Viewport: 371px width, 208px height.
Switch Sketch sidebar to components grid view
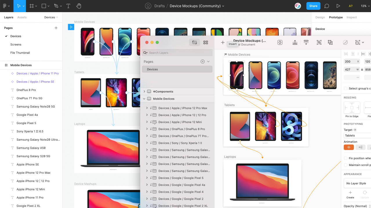click(x=205, y=42)
